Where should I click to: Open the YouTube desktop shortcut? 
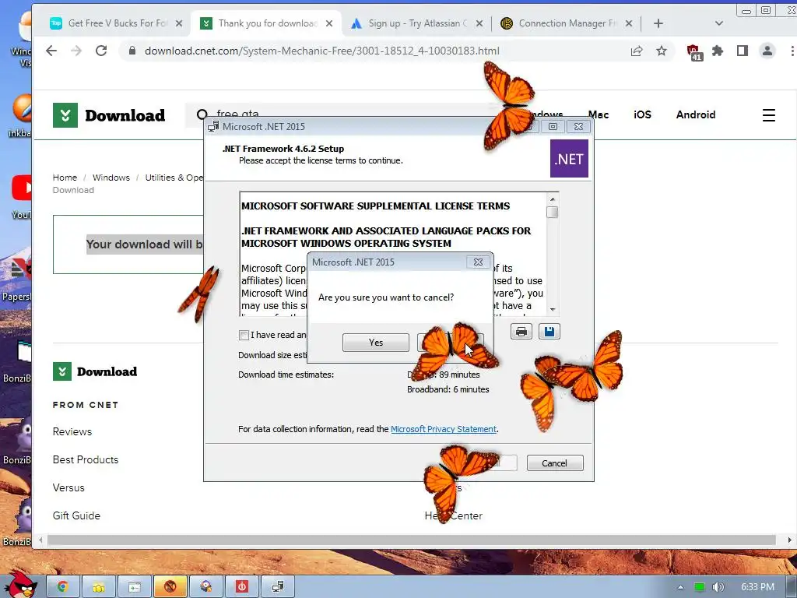[x=21, y=197]
